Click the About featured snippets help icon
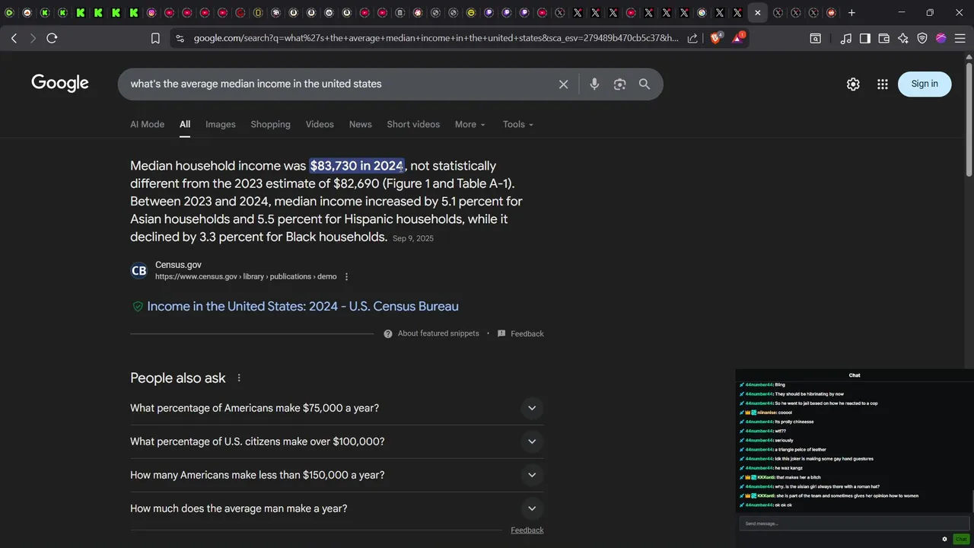Viewport: 974px width, 548px height. 388,333
